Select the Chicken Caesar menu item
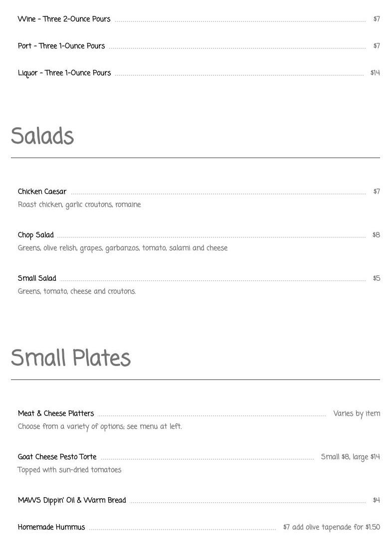Image resolution: width=384 pixels, height=548 pixels. pyautogui.click(x=42, y=191)
